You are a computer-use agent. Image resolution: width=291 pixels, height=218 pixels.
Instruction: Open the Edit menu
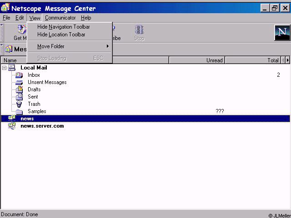(x=20, y=18)
